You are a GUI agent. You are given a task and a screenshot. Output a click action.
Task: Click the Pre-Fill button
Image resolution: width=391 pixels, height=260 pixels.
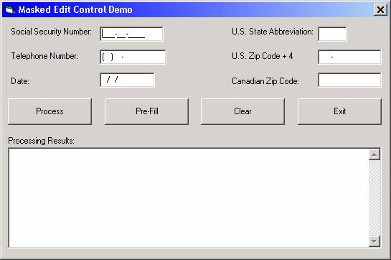pos(146,111)
